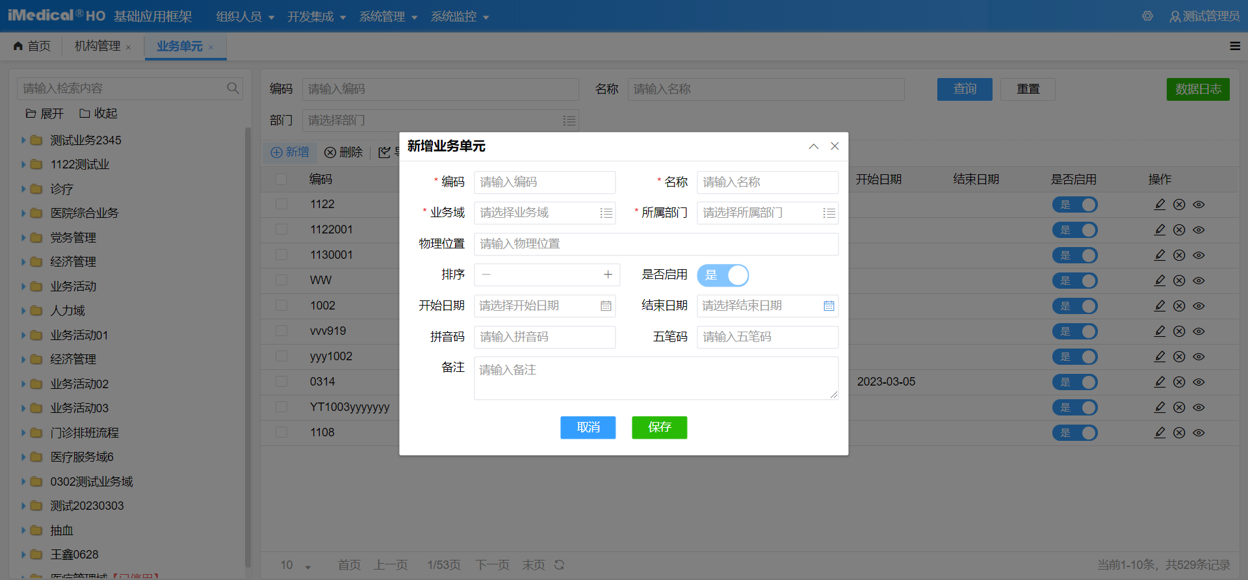Click the 重置 reset button
The width and height of the screenshot is (1248, 580).
click(x=1028, y=89)
